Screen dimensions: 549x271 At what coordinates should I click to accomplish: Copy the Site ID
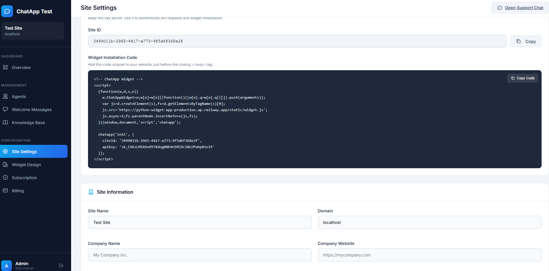(526, 41)
